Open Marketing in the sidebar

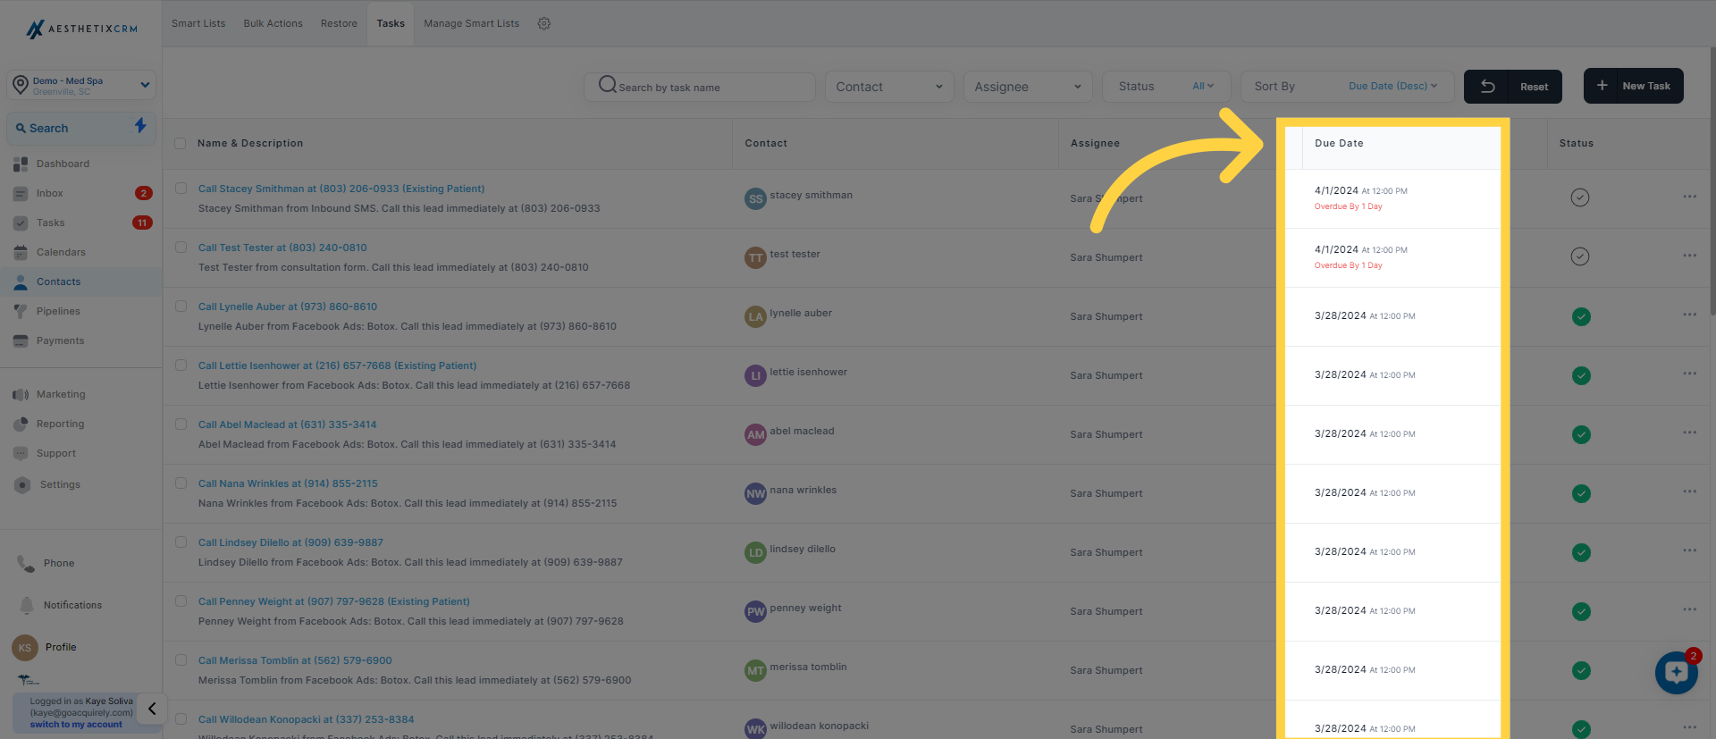click(x=61, y=394)
